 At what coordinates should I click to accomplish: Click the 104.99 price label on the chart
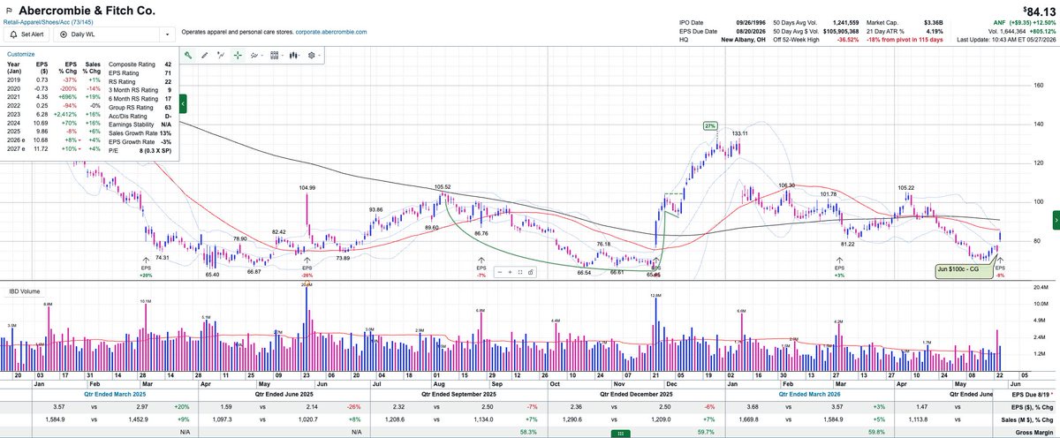[307, 188]
